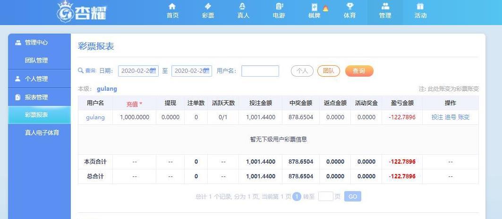Open the 电游 electronic games icon
The height and width of the screenshot is (219, 502).
point(279,7)
